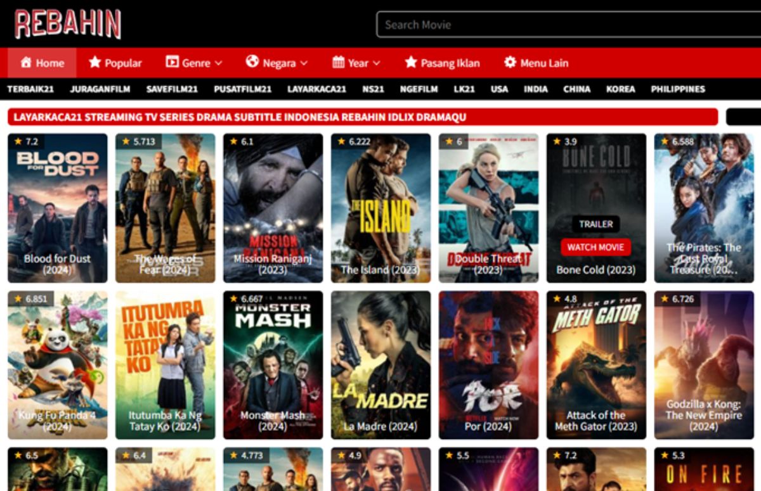Click the star icon beside Popular
Viewport: 761px width, 491px height.
pyautogui.click(x=95, y=62)
